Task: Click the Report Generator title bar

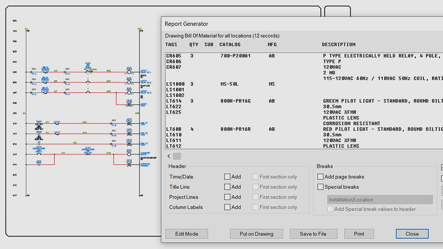Action: (x=265, y=24)
